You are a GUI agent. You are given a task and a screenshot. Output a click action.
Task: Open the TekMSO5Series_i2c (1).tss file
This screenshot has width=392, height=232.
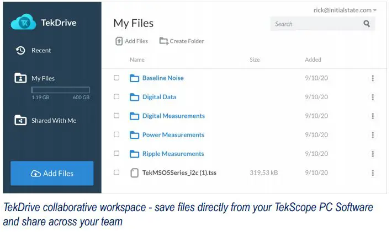tap(179, 173)
